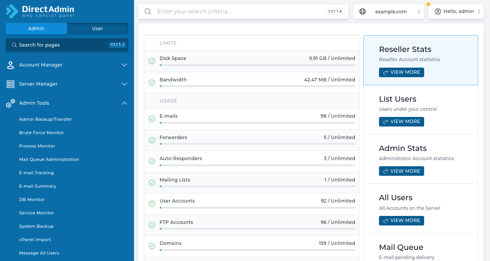Click the magnifying glass in the top search bar

[148, 11]
